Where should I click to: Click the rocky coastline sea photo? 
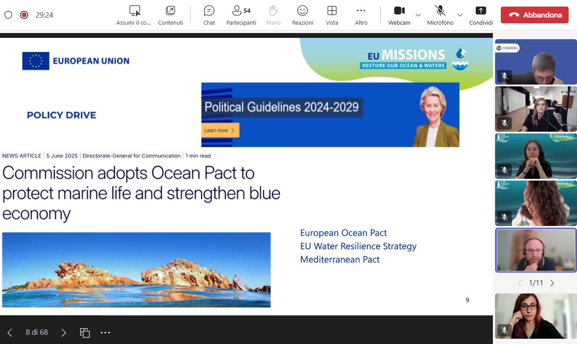tap(136, 270)
